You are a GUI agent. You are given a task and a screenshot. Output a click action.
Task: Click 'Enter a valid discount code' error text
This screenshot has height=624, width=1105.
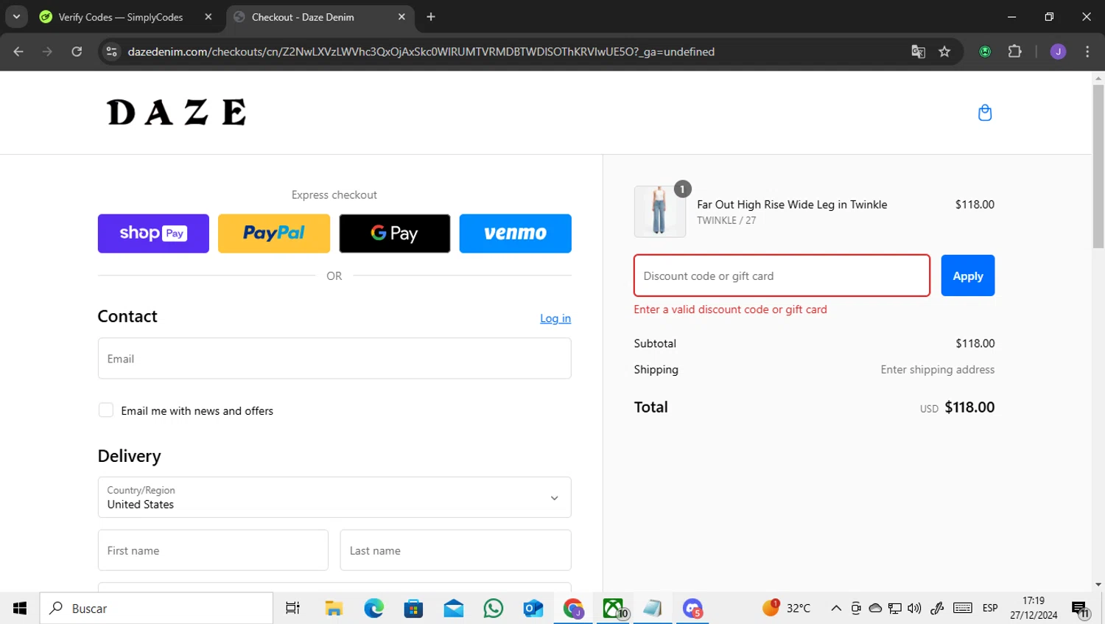pyautogui.click(x=730, y=309)
